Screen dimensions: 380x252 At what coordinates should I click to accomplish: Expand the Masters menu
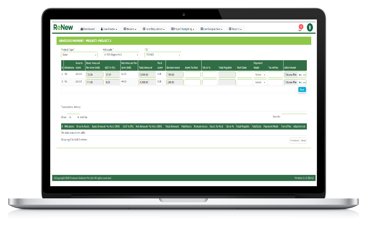click(130, 29)
